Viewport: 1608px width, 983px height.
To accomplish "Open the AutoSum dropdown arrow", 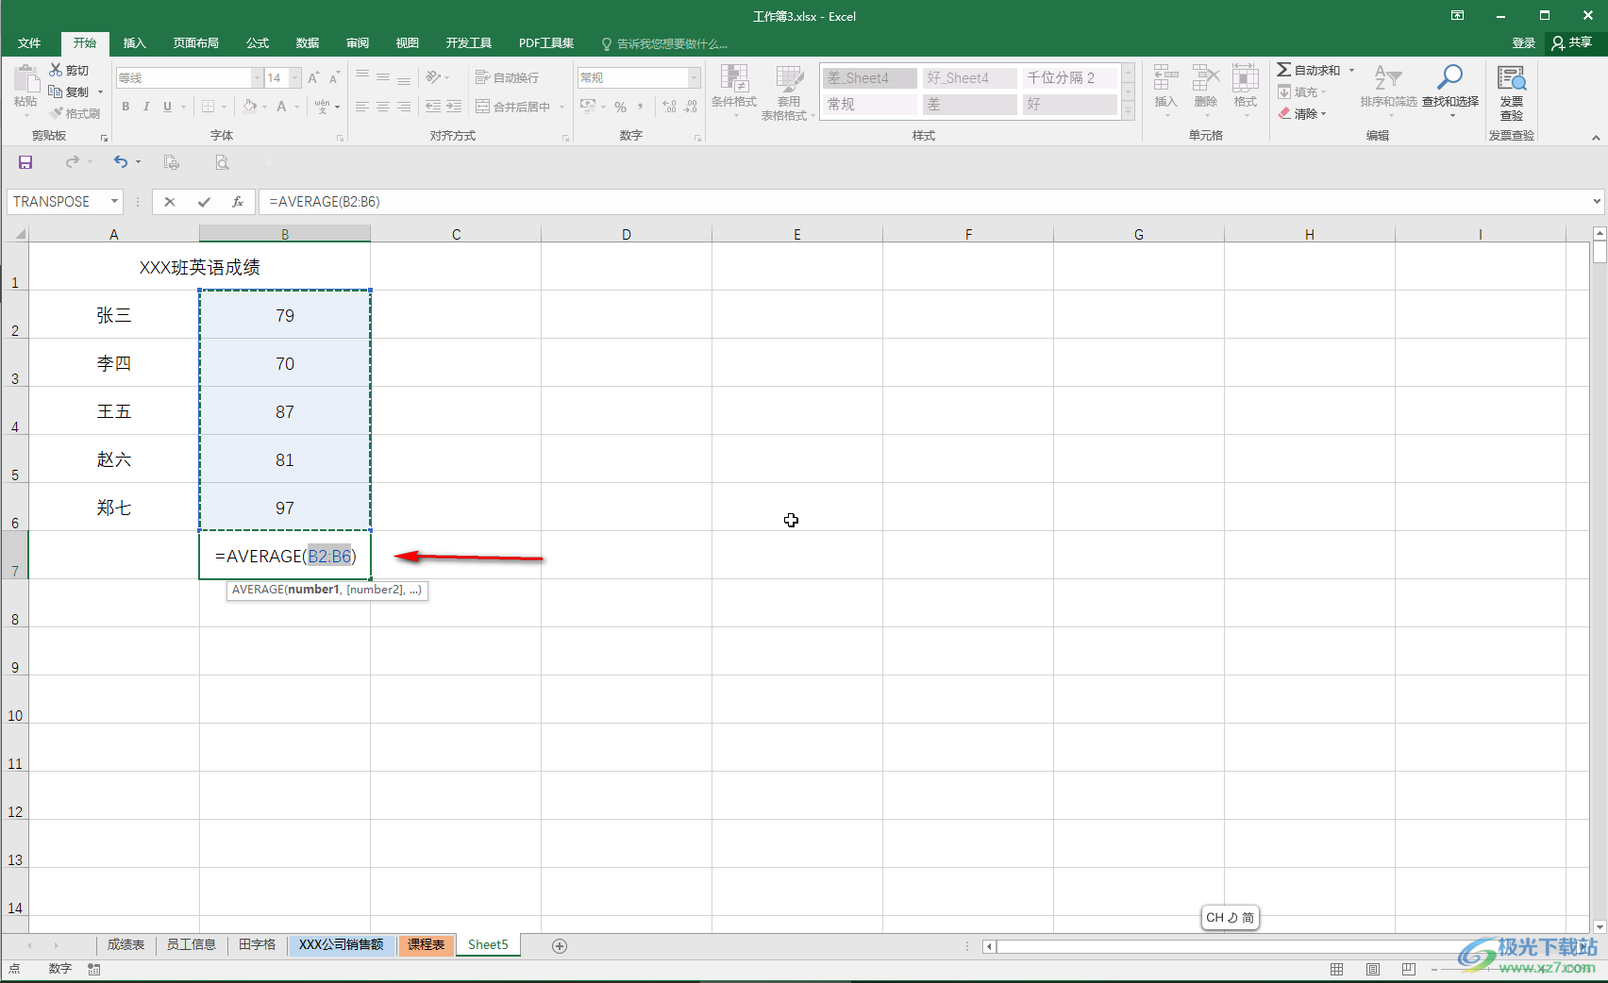I will [x=1351, y=70].
